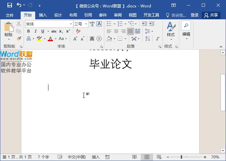Toggle Superscript formatting
This screenshot has height=161, width=226.
pyautogui.click(x=68, y=31)
